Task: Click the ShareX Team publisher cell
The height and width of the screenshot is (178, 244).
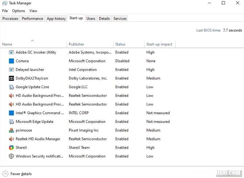Action: (x=79, y=148)
